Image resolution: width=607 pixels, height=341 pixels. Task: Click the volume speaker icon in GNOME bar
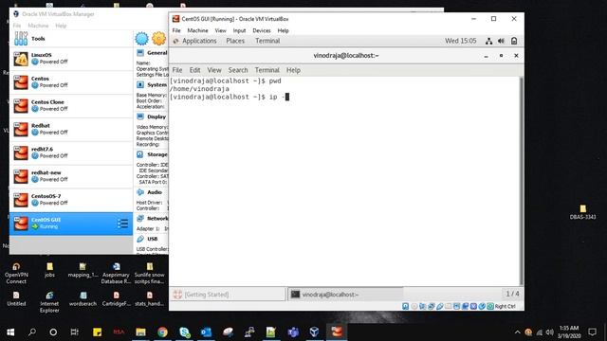click(x=502, y=41)
